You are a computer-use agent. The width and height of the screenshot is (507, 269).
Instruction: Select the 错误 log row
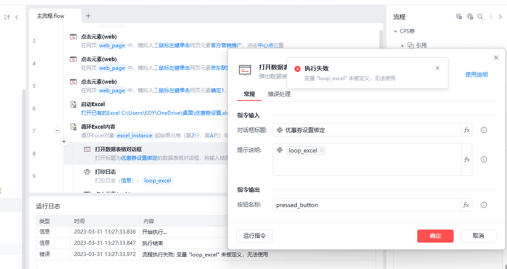(206, 254)
